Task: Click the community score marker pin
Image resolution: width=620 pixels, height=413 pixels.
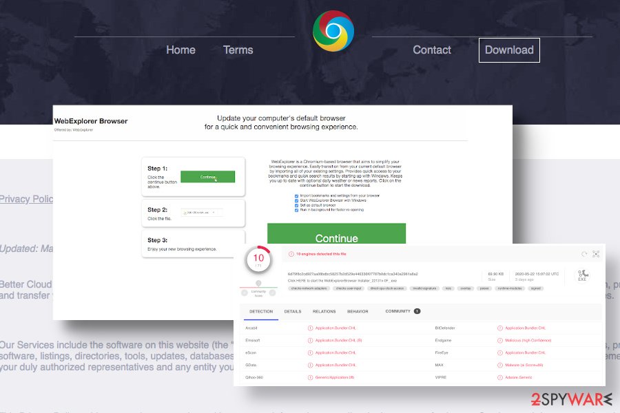Action: [x=258, y=284]
